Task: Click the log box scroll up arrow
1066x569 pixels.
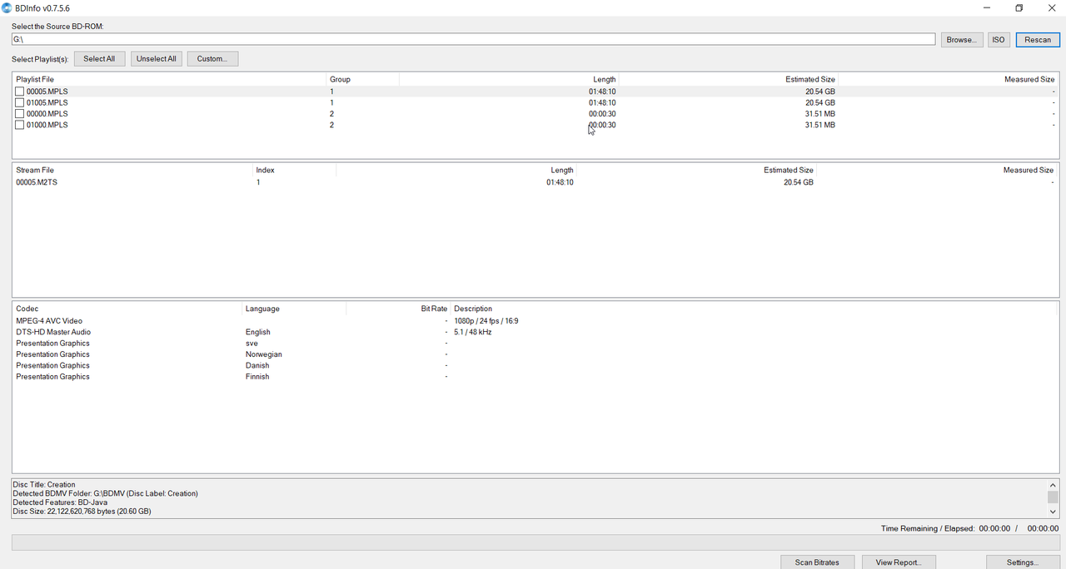Action: point(1053,485)
